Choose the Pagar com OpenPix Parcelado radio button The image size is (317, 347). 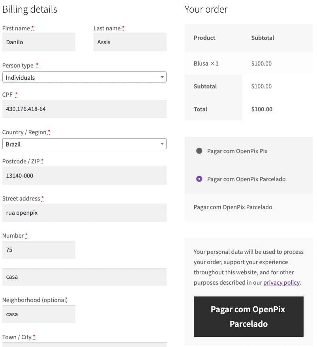[199, 179]
